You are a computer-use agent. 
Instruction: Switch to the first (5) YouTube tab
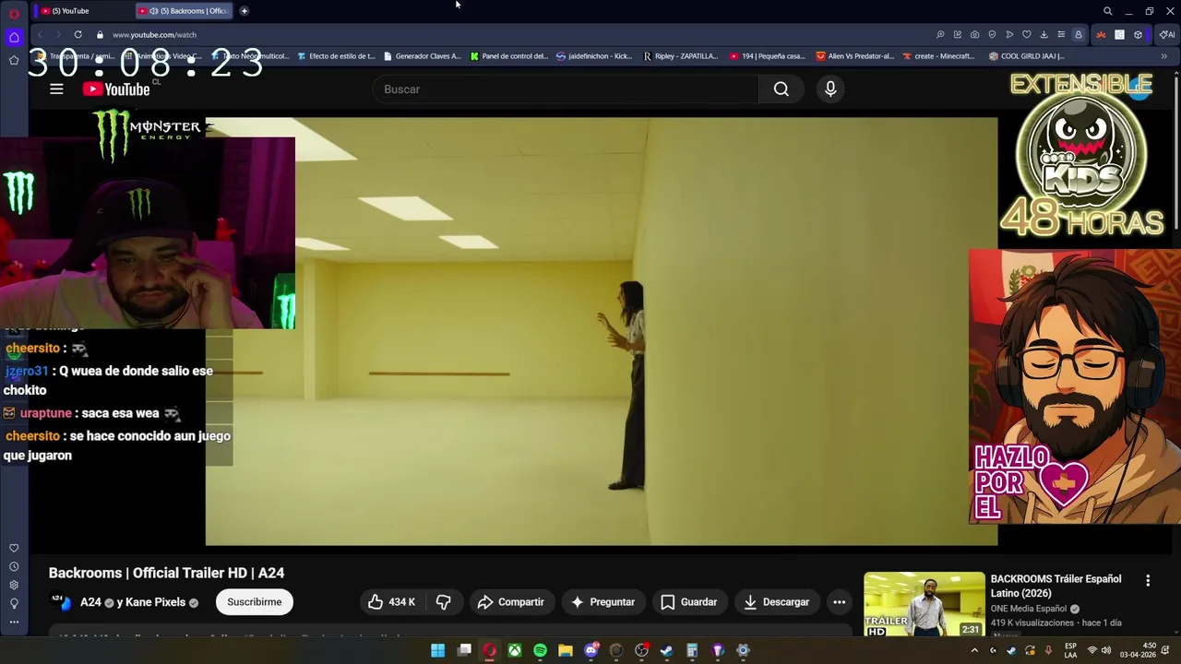[x=82, y=11]
